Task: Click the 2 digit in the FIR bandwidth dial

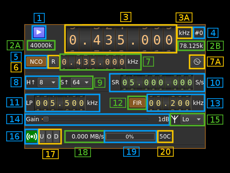Action: (x=173, y=103)
